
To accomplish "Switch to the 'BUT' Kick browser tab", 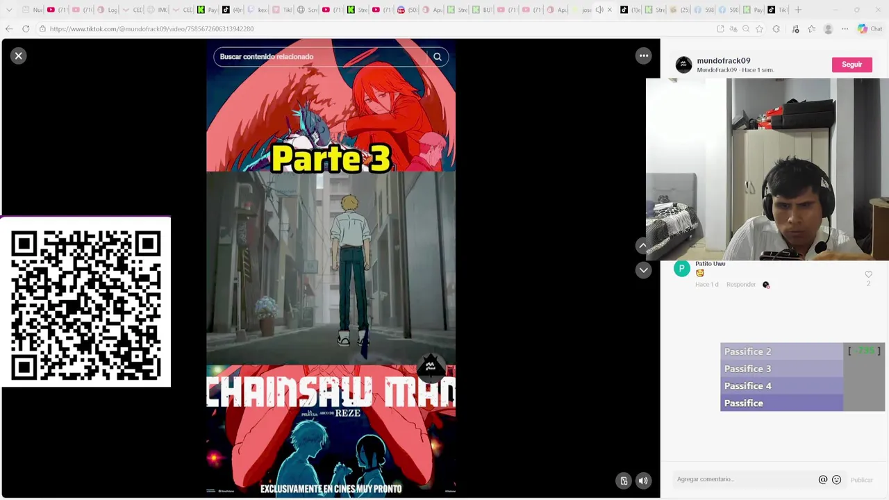I will click(483, 10).
